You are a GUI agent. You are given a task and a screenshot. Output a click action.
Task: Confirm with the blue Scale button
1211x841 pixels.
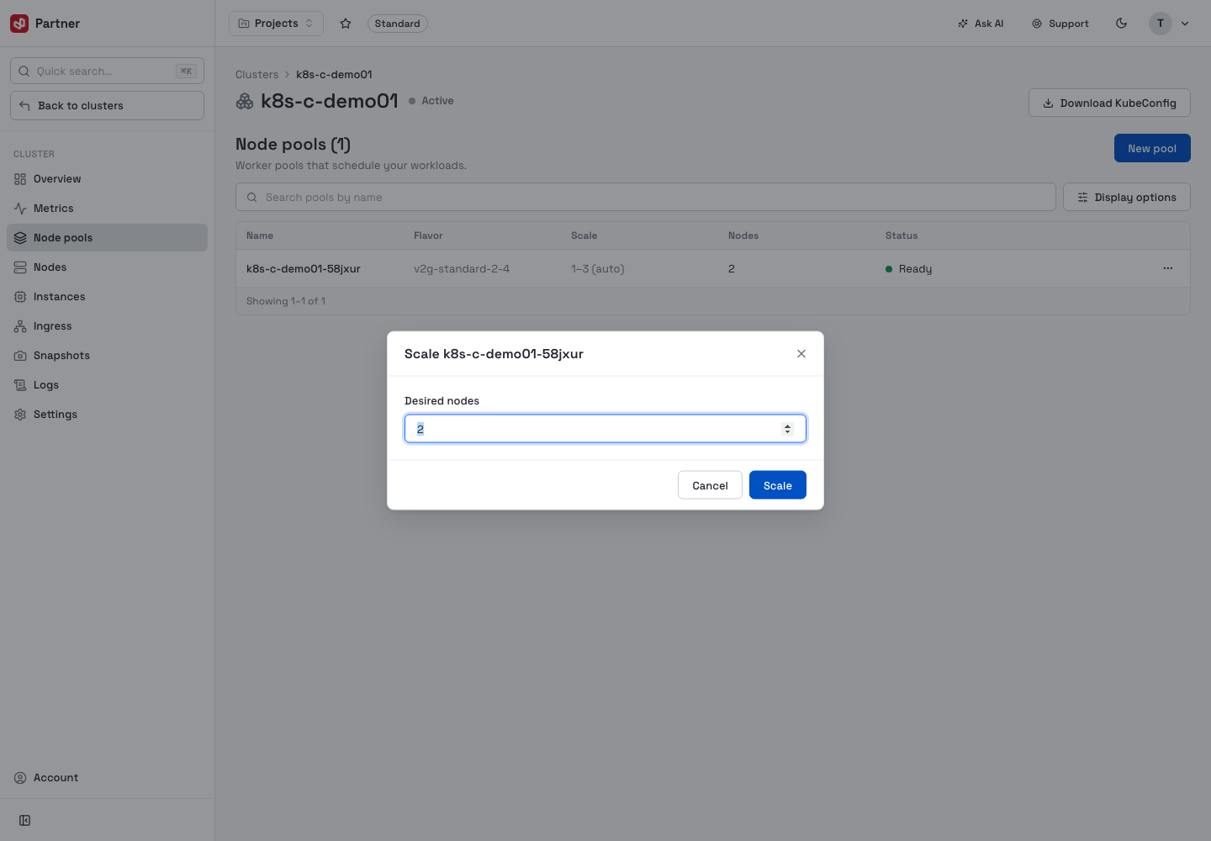[778, 485]
